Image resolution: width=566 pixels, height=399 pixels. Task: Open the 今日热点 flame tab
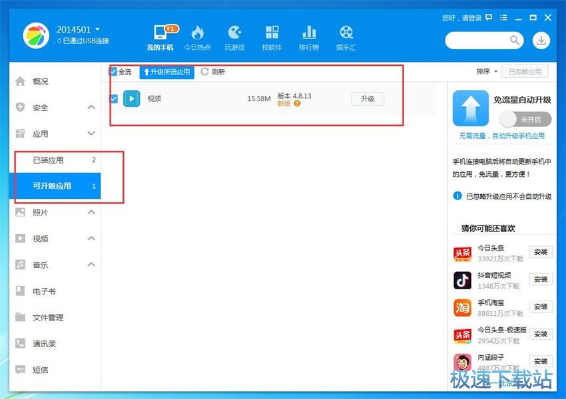(197, 37)
